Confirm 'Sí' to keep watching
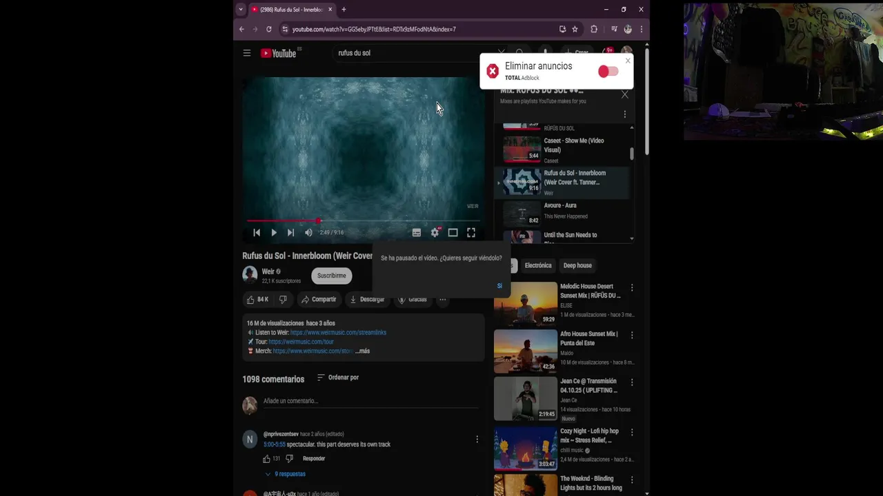 pos(499,286)
